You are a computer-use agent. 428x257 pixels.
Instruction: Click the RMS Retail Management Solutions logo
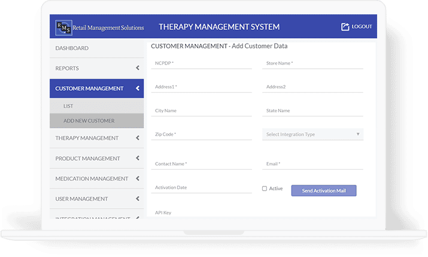[x=98, y=27]
